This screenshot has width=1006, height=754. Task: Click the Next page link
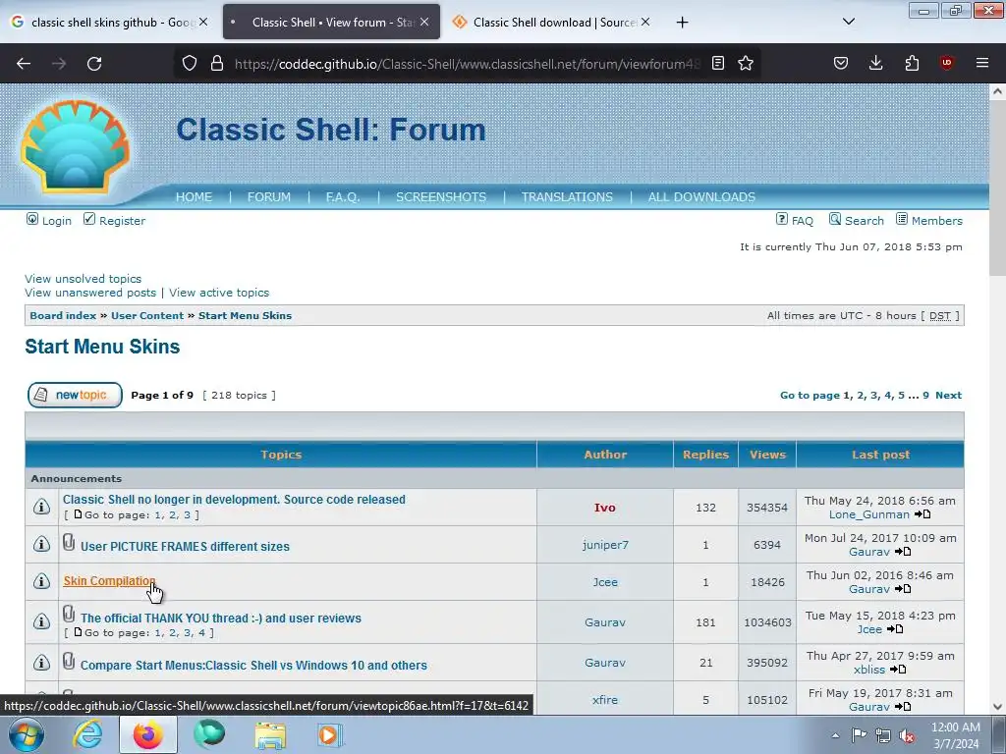coord(948,395)
